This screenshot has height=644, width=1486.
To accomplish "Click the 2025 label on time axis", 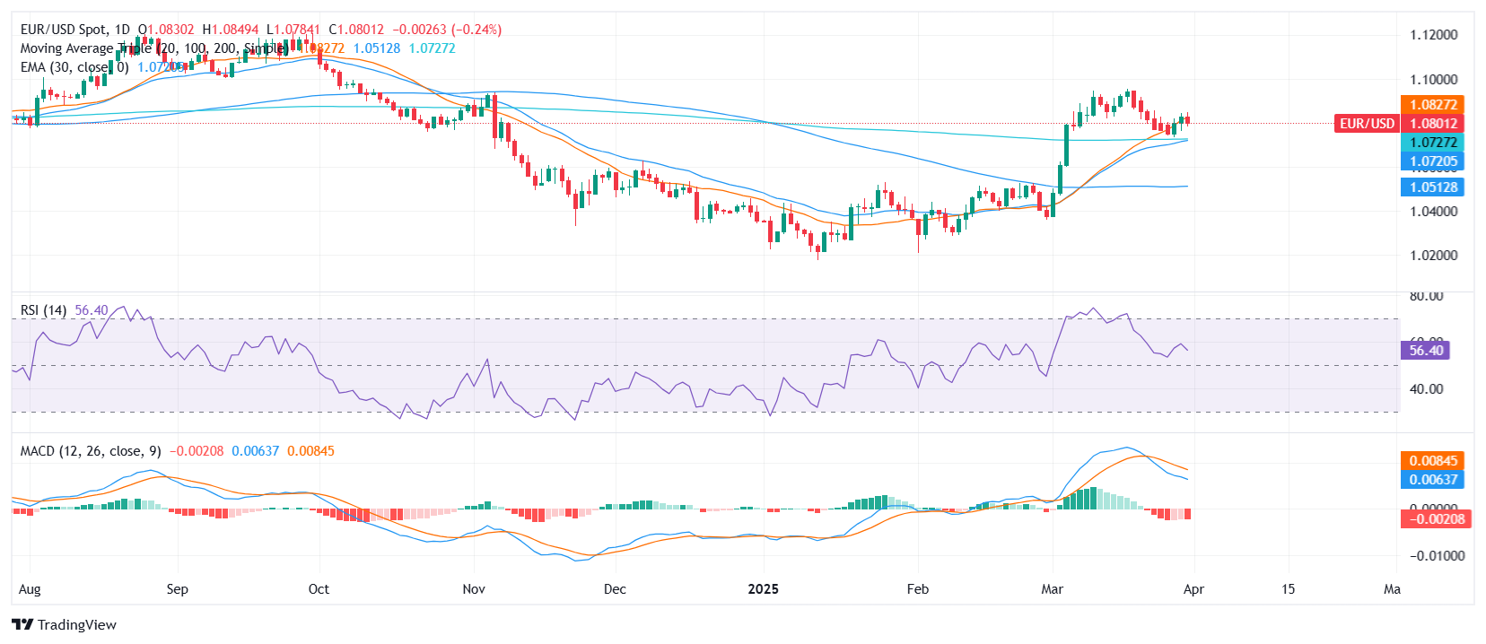I will [763, 589].
